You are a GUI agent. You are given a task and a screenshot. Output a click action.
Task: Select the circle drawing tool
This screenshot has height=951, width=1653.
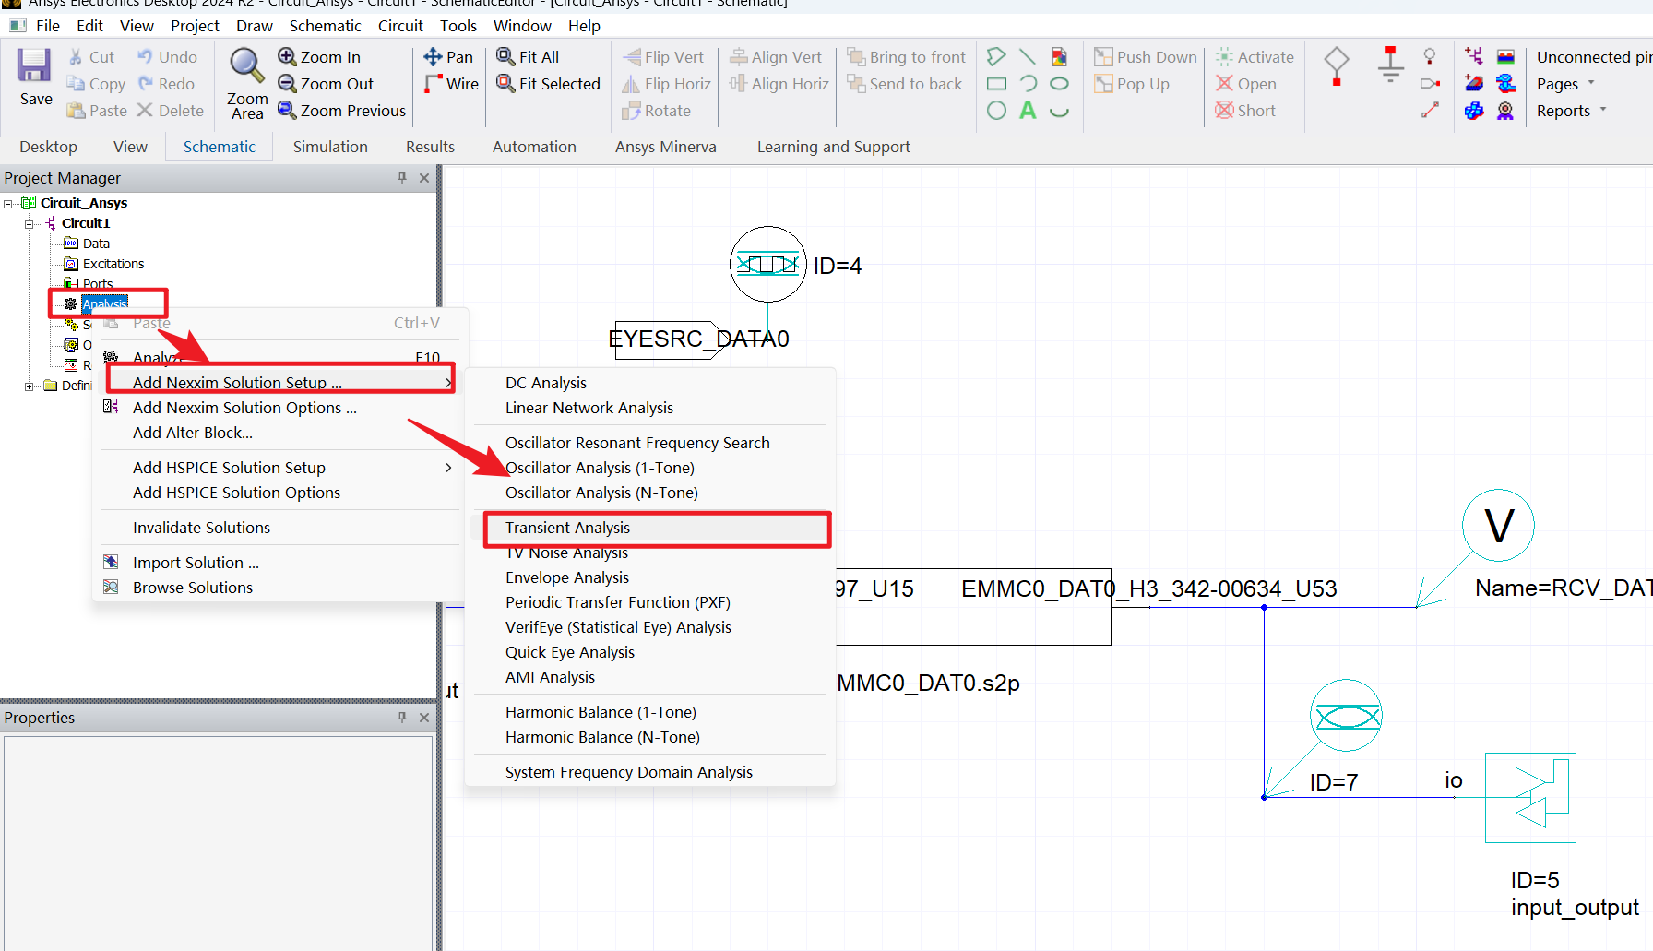coord(996,111)
